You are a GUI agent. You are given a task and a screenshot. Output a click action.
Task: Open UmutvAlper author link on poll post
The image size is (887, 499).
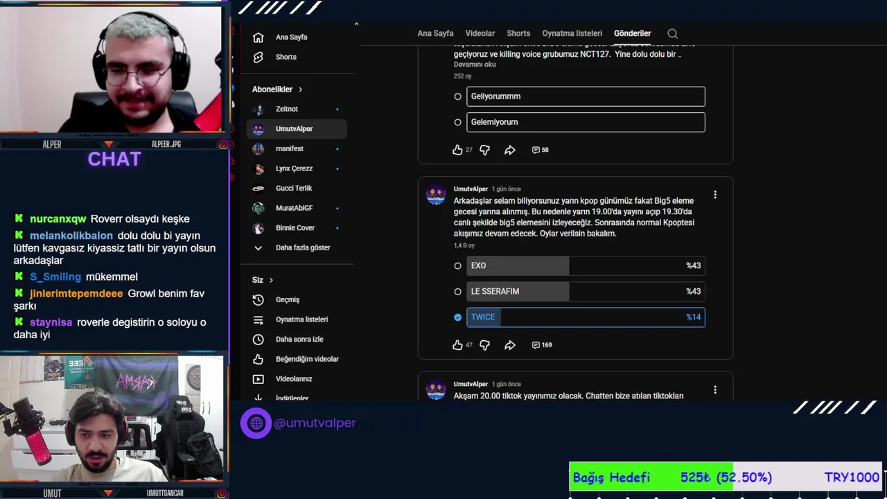tap(471, 189)
